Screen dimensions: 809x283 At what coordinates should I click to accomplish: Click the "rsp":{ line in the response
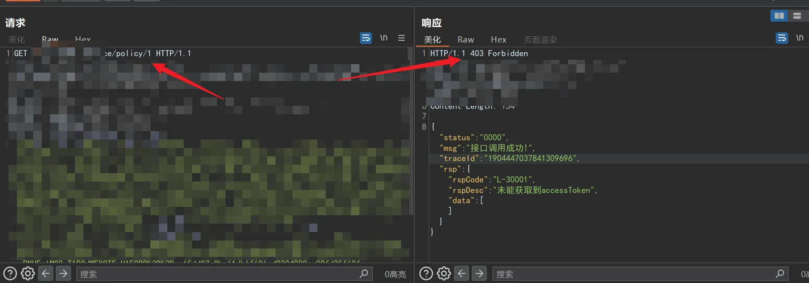coord(455,169)
